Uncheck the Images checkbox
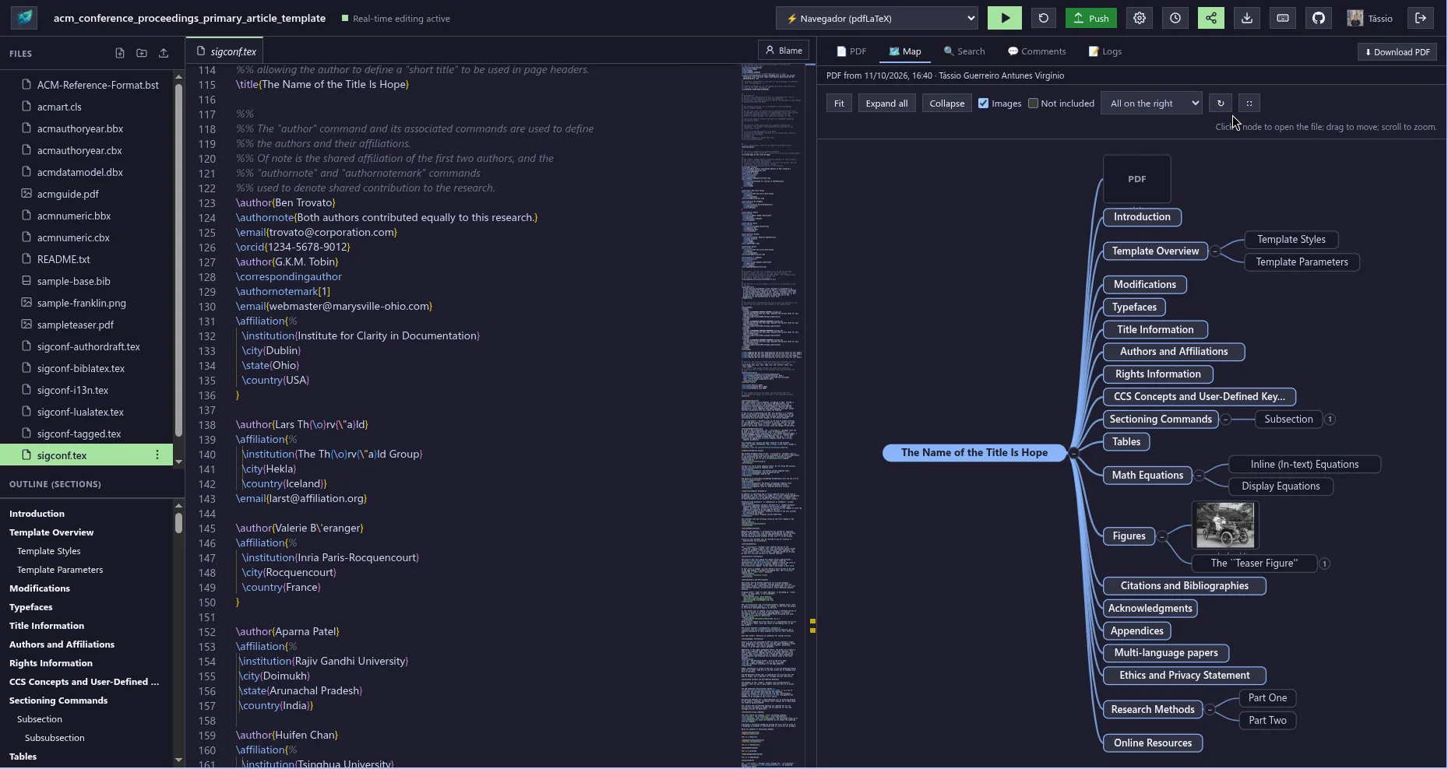 [x=983, y=103]
